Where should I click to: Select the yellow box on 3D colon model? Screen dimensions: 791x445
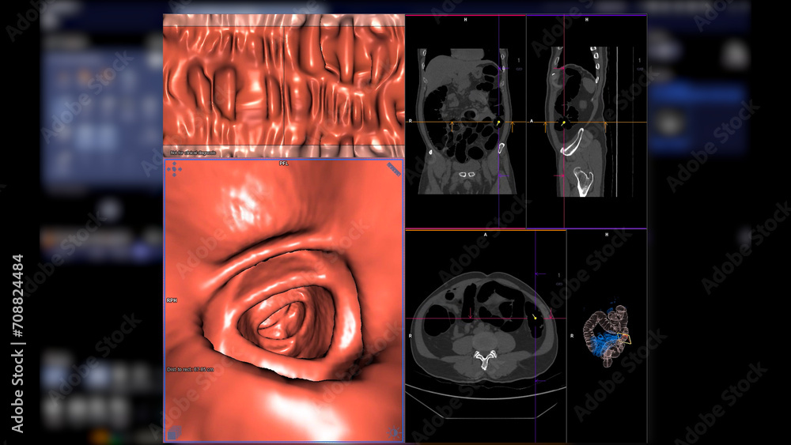(x=625, y=338)
